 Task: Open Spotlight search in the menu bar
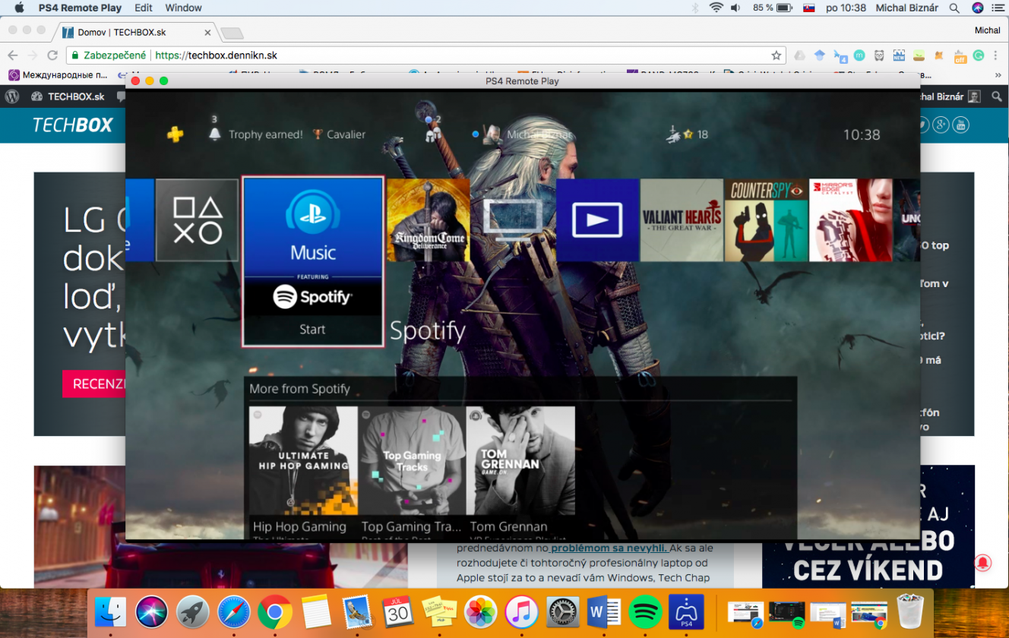pos(954,8)
